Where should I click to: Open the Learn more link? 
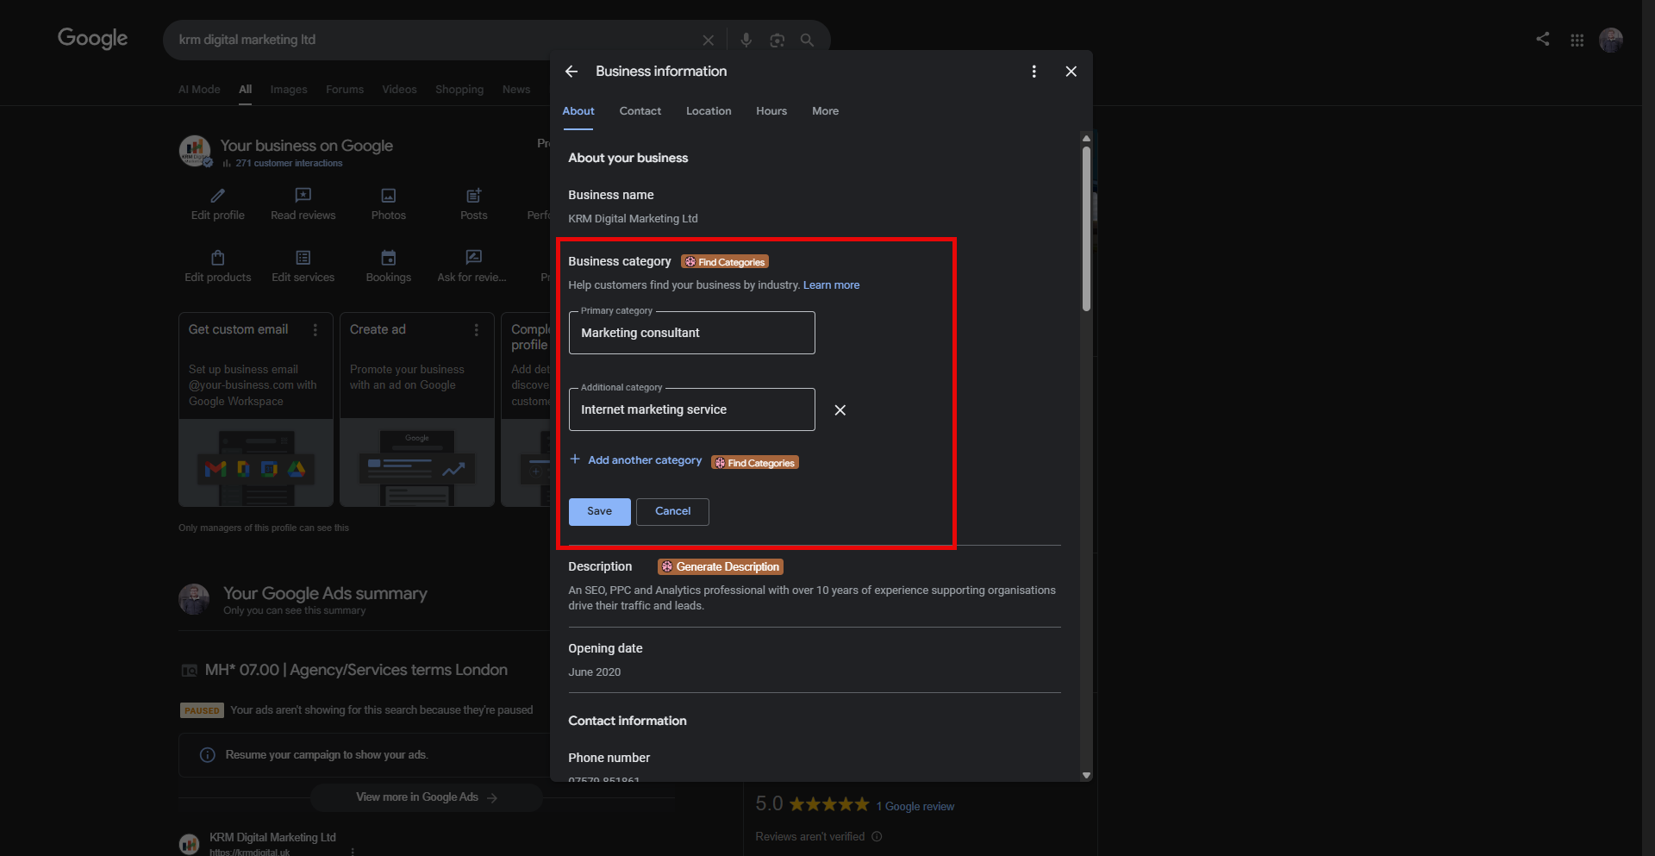click(831, 285)
